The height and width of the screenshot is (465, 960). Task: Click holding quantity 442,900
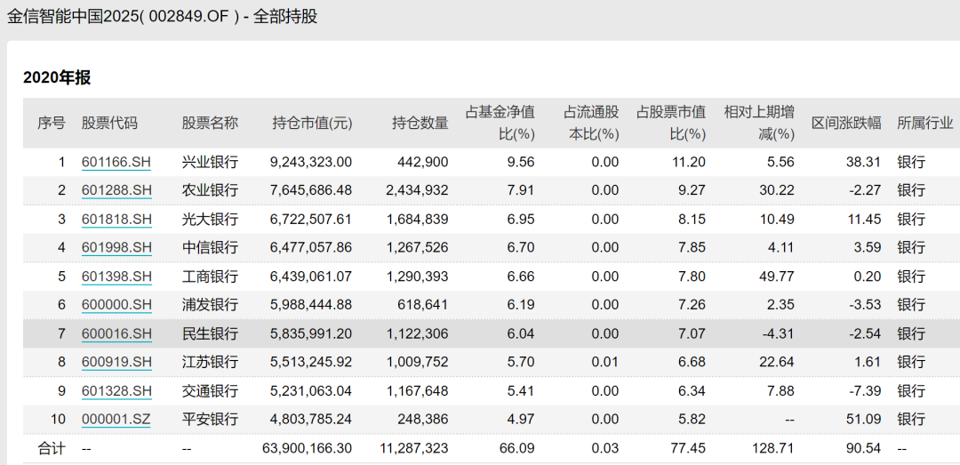[x=424, y=163]
